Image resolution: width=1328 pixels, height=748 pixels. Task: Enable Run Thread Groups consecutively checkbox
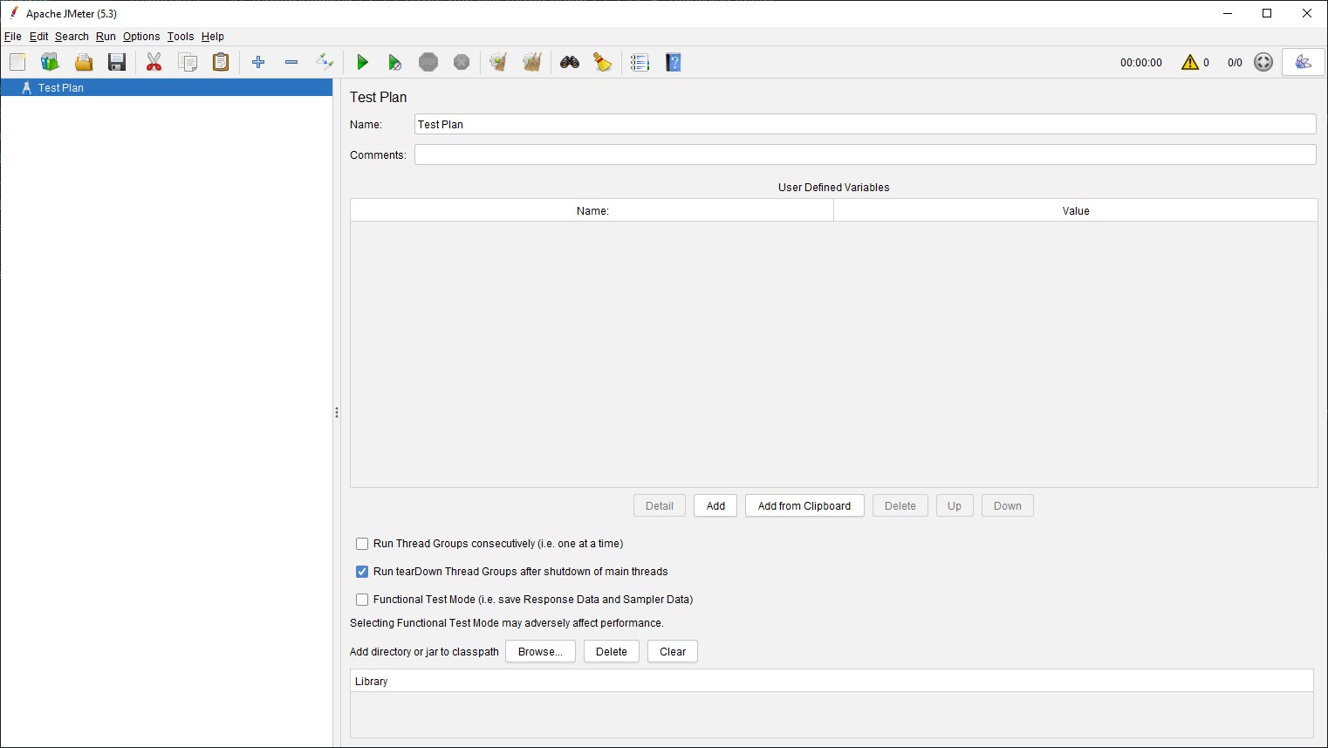click(362, 544)
